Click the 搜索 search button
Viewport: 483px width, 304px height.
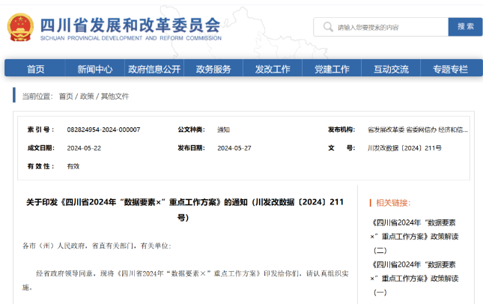click(x=465, y=27)
